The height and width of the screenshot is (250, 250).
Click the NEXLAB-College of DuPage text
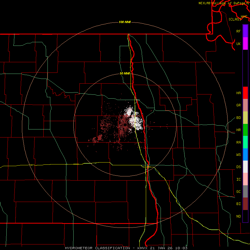coord(222,3)
